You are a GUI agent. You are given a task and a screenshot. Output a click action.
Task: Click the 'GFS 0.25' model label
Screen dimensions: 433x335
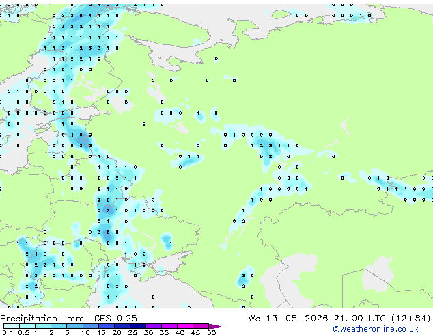(x=115, y=319)
